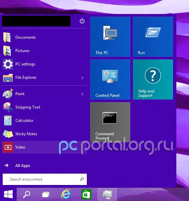The height and width of the screenshot is (201, 189).
Task: Open the Pictures folder icon
Action: tap(7, 51)
